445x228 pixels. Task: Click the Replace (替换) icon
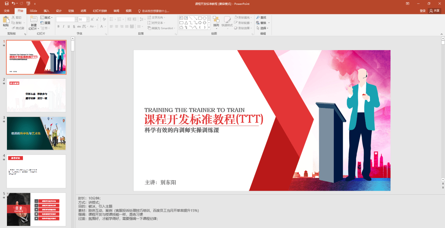[x=258, y=23]
